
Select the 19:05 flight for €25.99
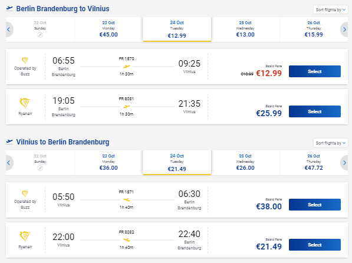click(315, 111)
